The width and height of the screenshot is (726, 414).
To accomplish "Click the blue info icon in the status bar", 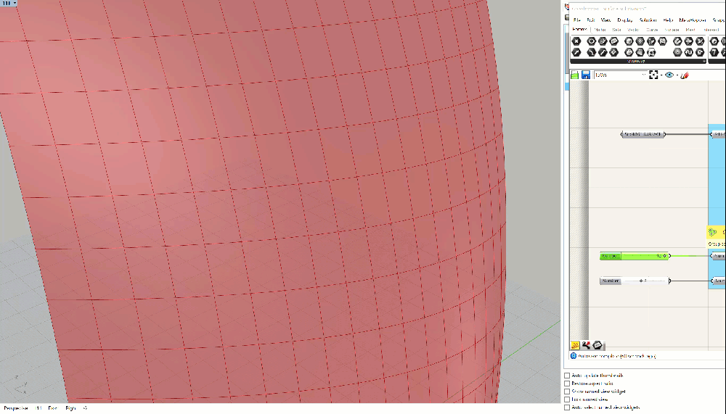I will coord(573,356).
